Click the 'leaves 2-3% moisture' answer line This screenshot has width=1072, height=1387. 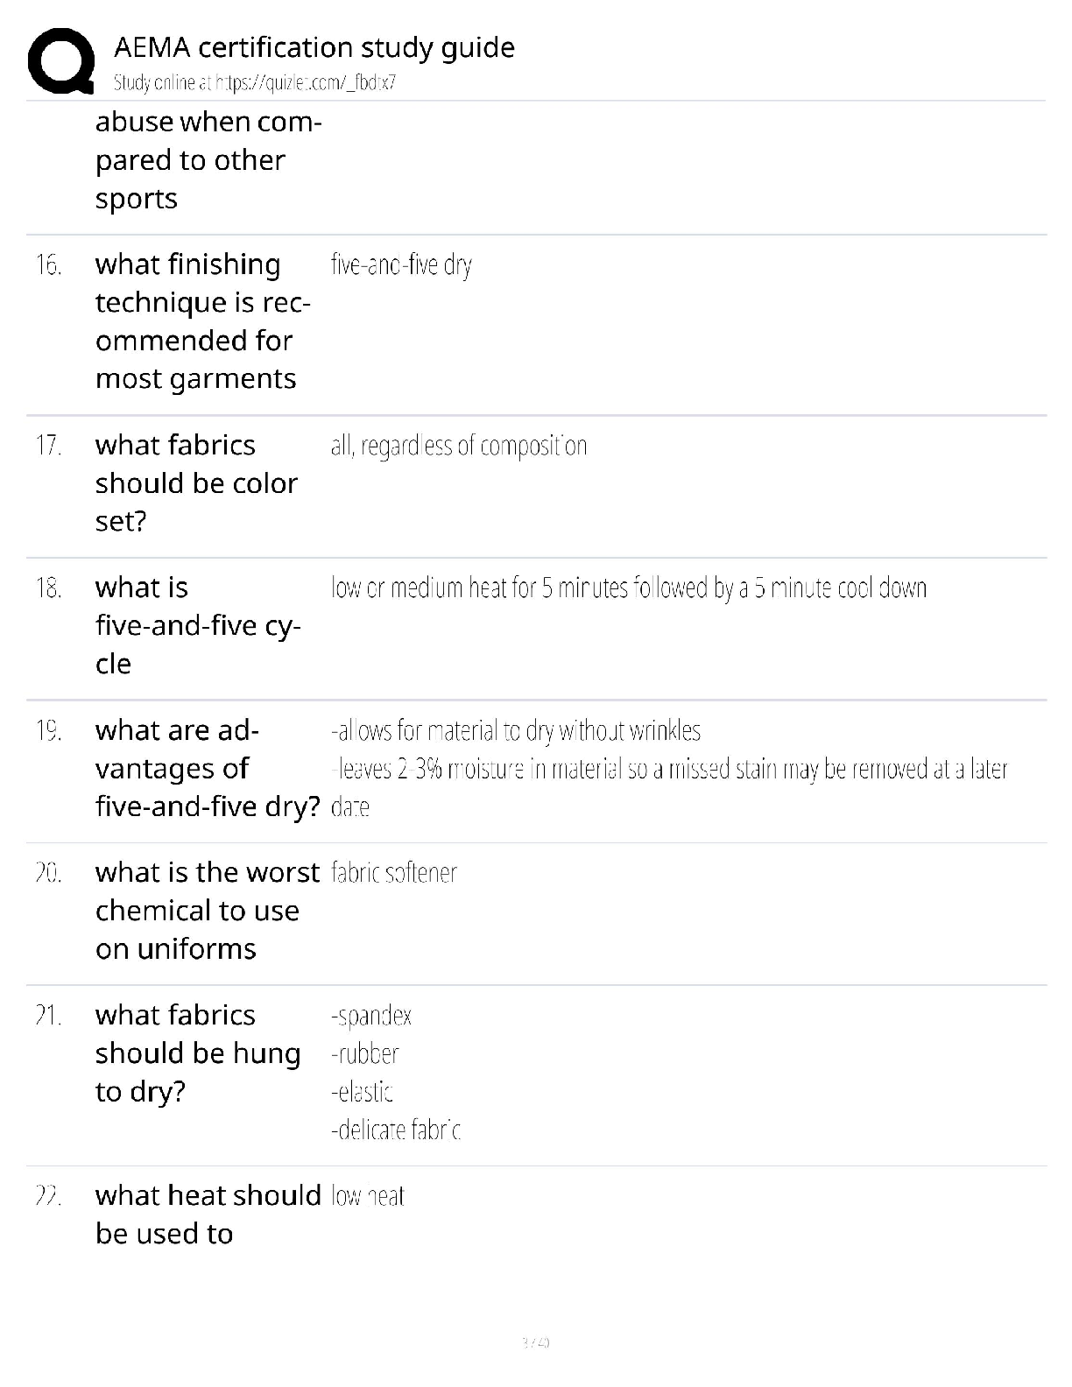tap(669, 787)
